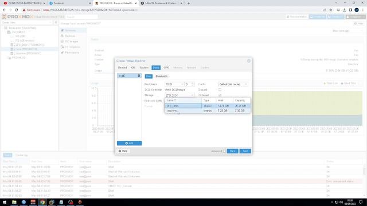Bookmark this page with star icon
The width and height of the screenshot is (367, 206).
pos(330,10)
